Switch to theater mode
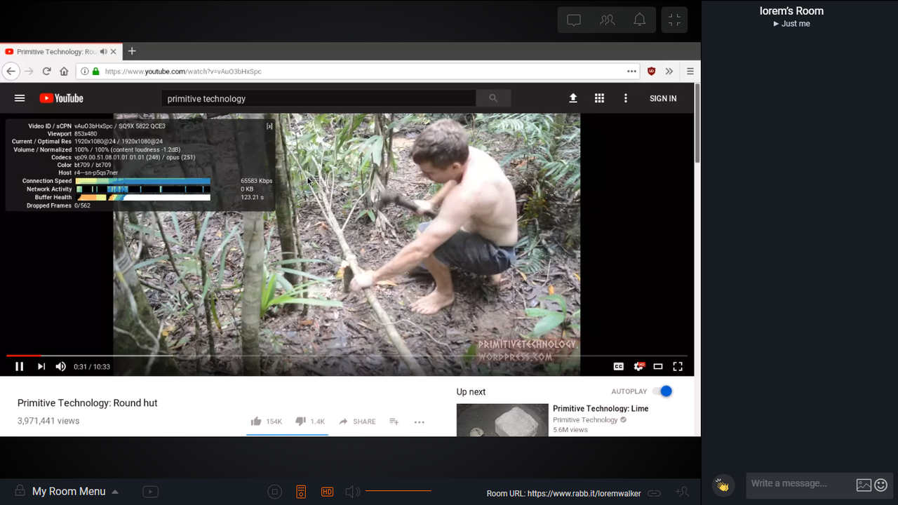 [658, 366]
